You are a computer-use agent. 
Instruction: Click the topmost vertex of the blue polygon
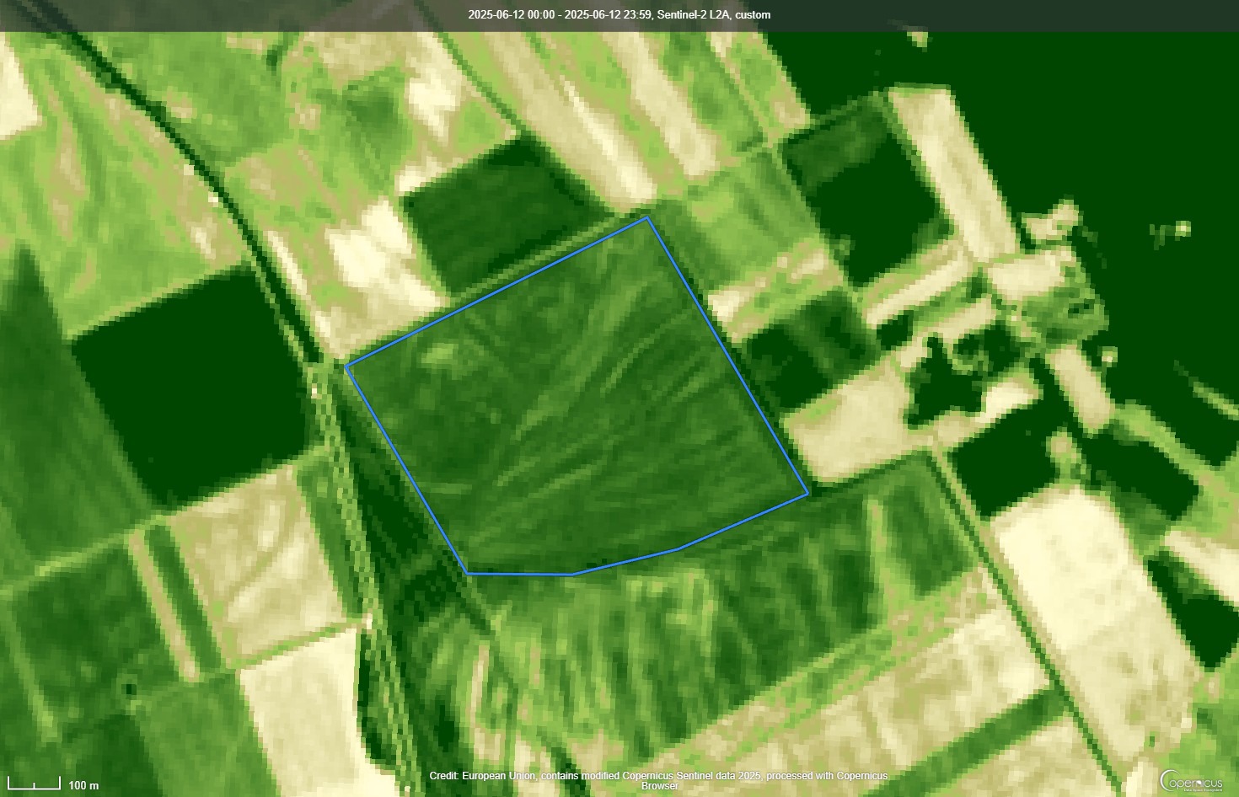(x=647, y=217)
